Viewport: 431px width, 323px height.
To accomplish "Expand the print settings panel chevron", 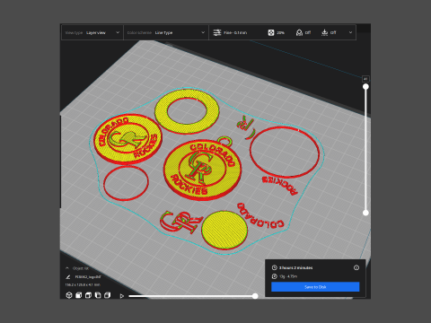I will (350, 32).
